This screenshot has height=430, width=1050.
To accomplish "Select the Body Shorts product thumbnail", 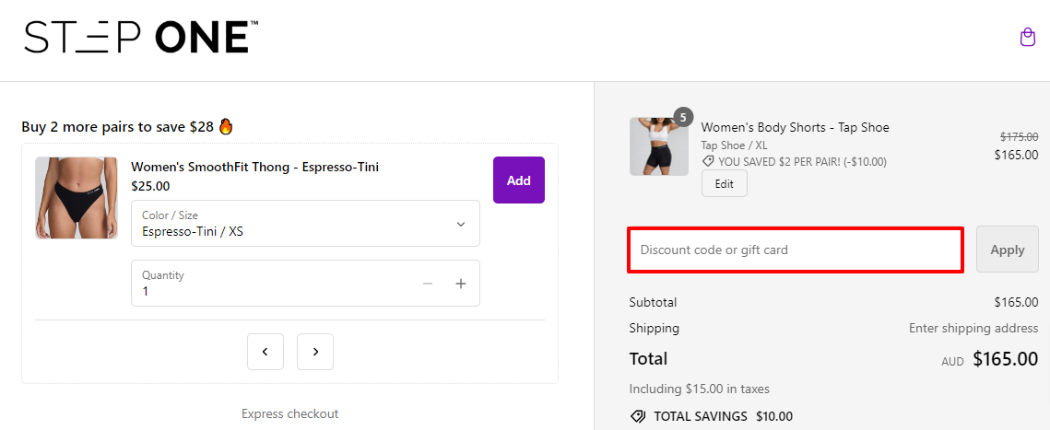I will click(658, 146).
